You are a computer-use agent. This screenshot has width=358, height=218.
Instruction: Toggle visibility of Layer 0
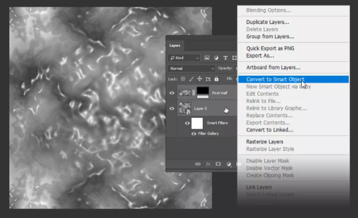point(172,108)
